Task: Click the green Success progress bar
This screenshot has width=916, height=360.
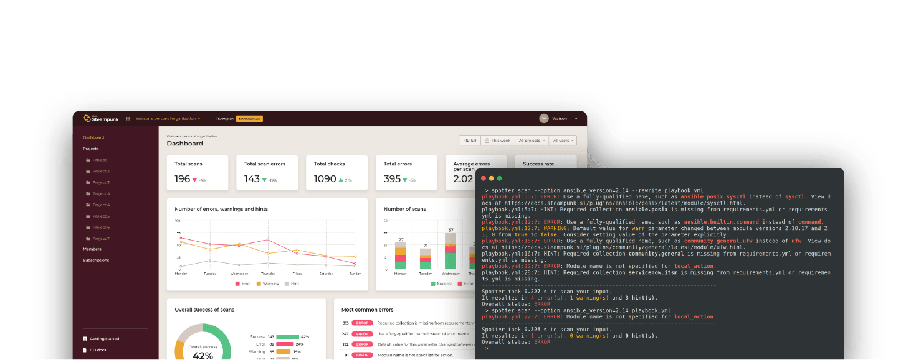Action: click(x=288, y=336)
